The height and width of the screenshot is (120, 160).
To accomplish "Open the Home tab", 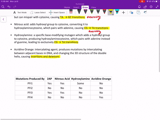I will pos(67,7).
